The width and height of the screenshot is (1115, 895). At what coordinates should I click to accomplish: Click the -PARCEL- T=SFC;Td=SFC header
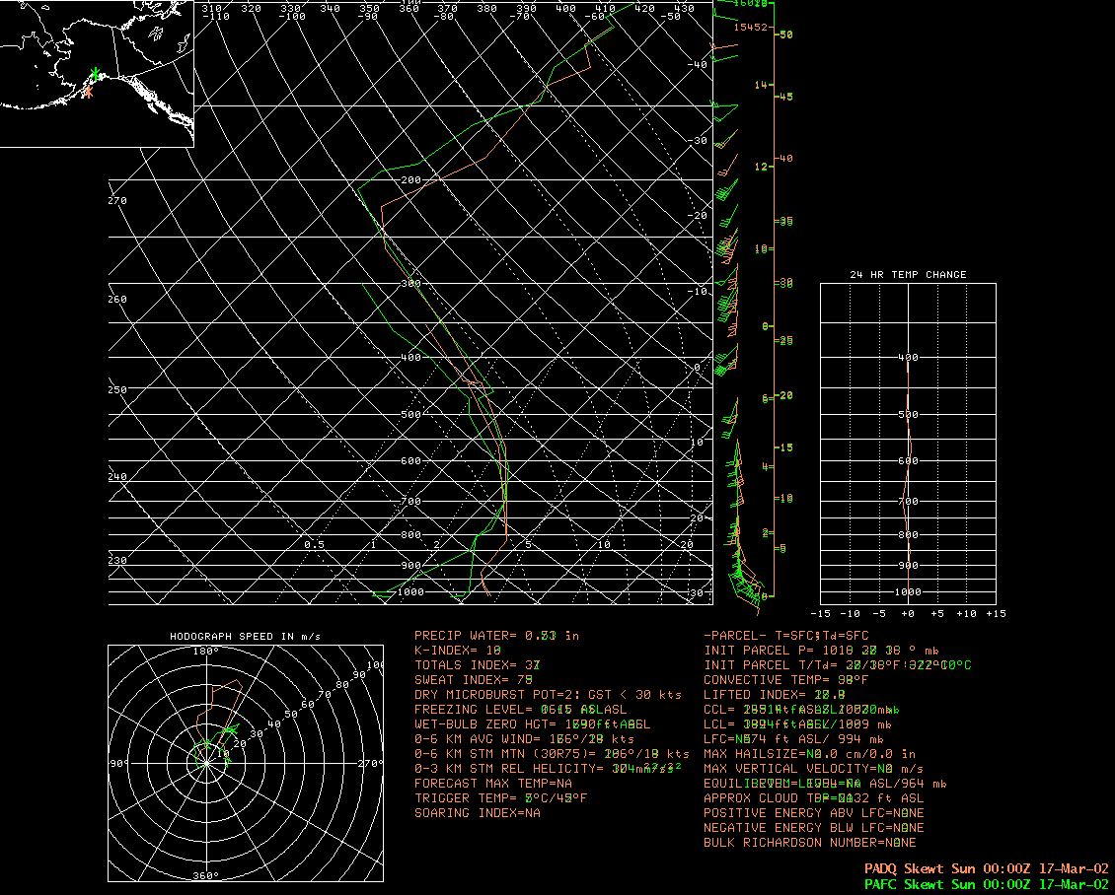786,636
